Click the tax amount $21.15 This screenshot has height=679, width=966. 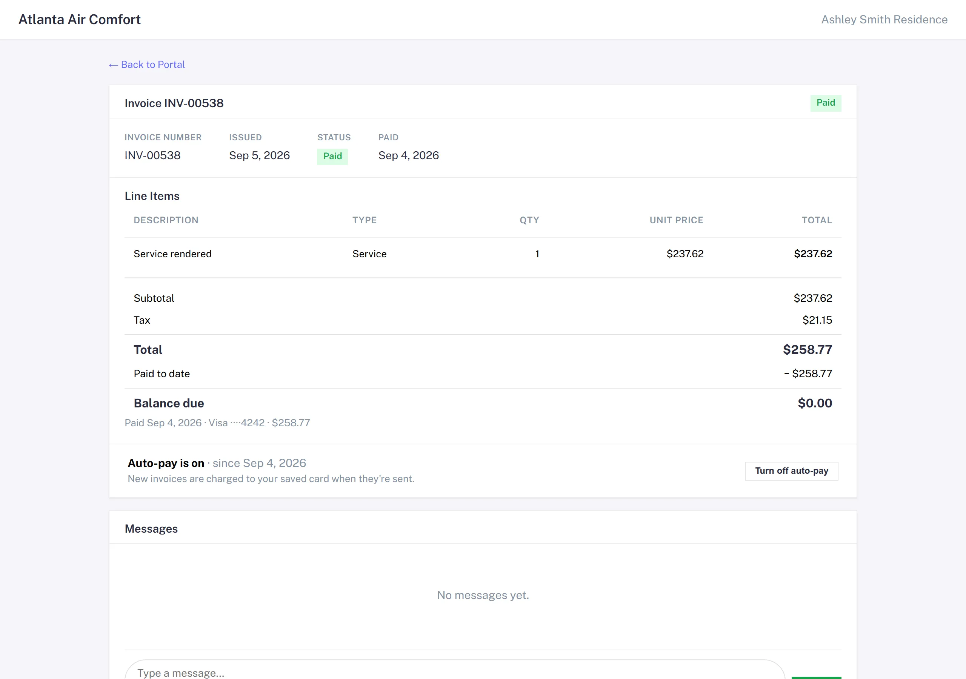(x=817, y=320)
